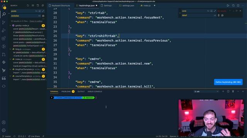Open the Run and Debug view

(4, 30)
